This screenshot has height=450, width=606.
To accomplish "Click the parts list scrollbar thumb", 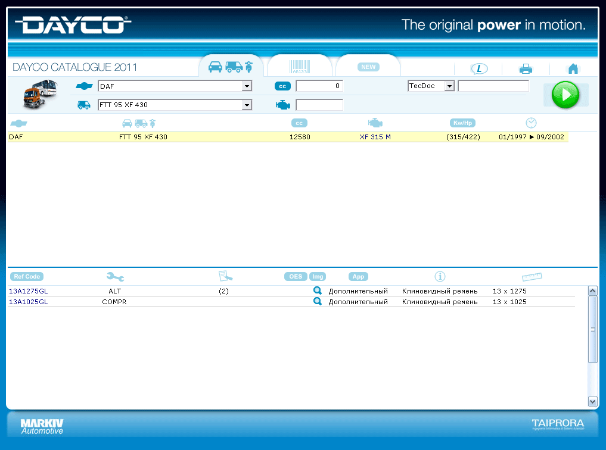I will point(592,330).
